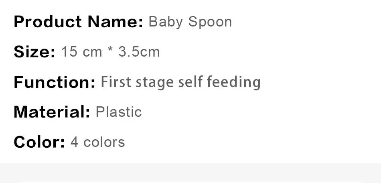Select the "4 colors" value text
The image size is (381, 183).
(x=98, y=142)
